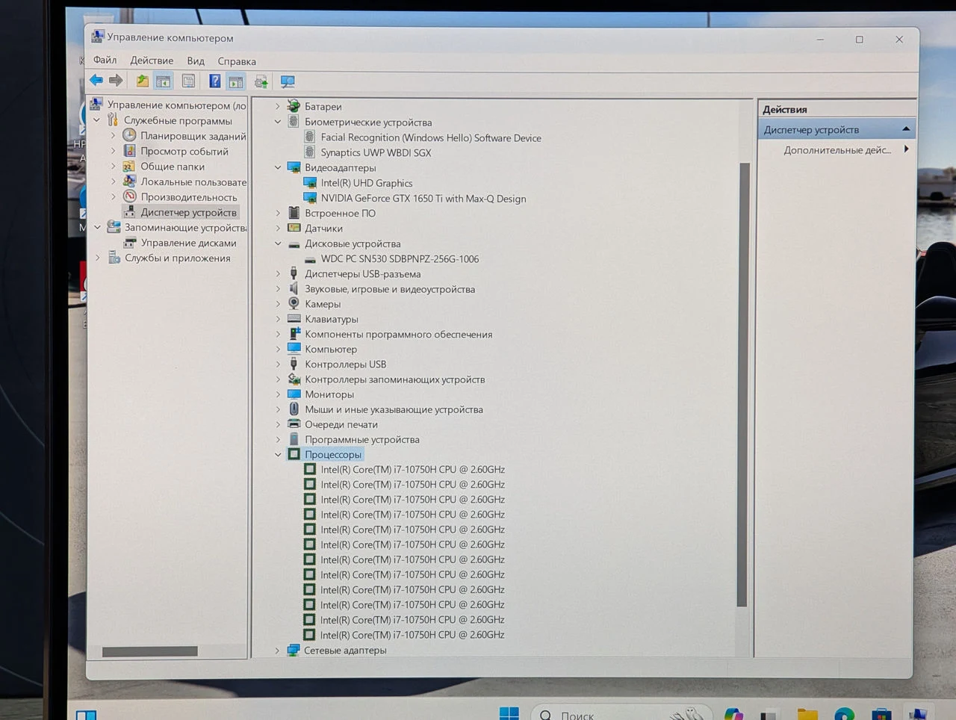Collapse Диспетчер устройств header in Actions pane
This screenshot has width=956, height=720.
[x=906, y=129]
